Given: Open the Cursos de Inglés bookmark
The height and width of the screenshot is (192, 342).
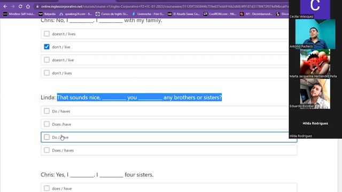Looking at the screenshot, I should [x=112, y=14].
